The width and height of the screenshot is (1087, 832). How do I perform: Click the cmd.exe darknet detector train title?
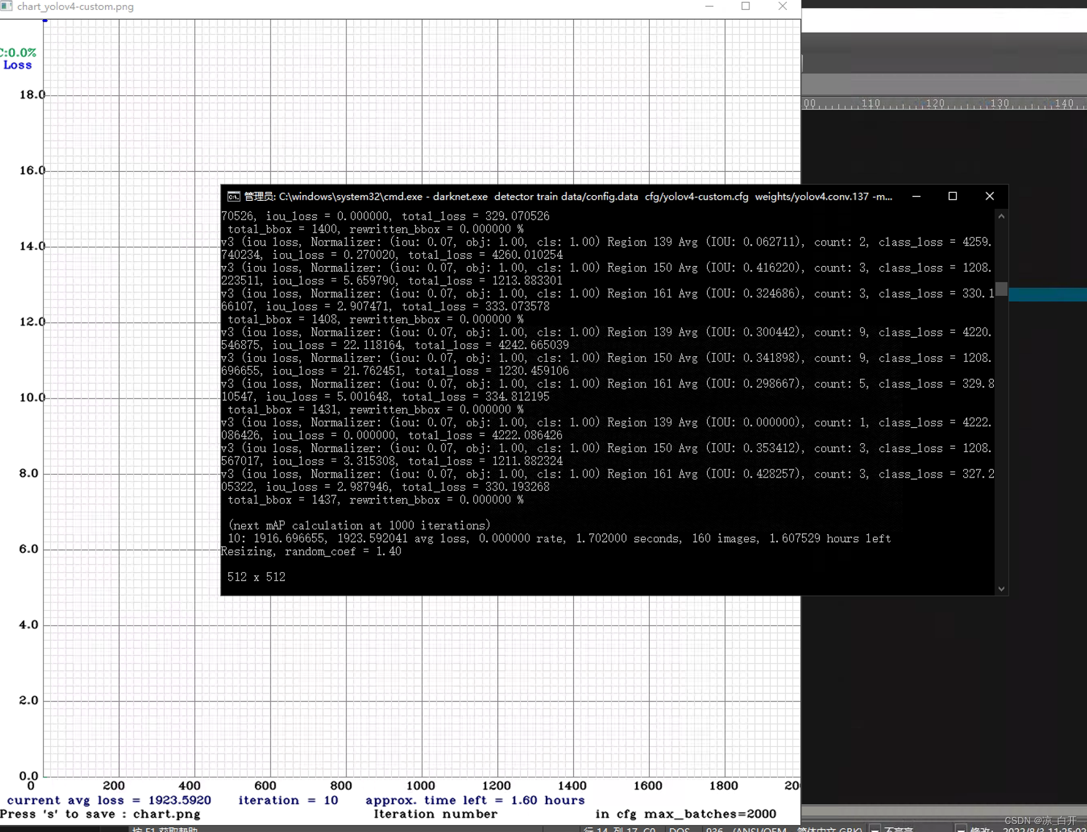coord(568,196)
